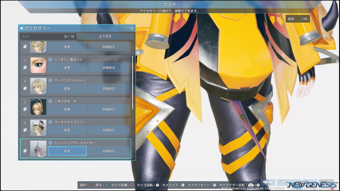Screen dimensions: 340x191
Task: Click the R2 icon beside キャラクター回転
Action: (250, 185)
